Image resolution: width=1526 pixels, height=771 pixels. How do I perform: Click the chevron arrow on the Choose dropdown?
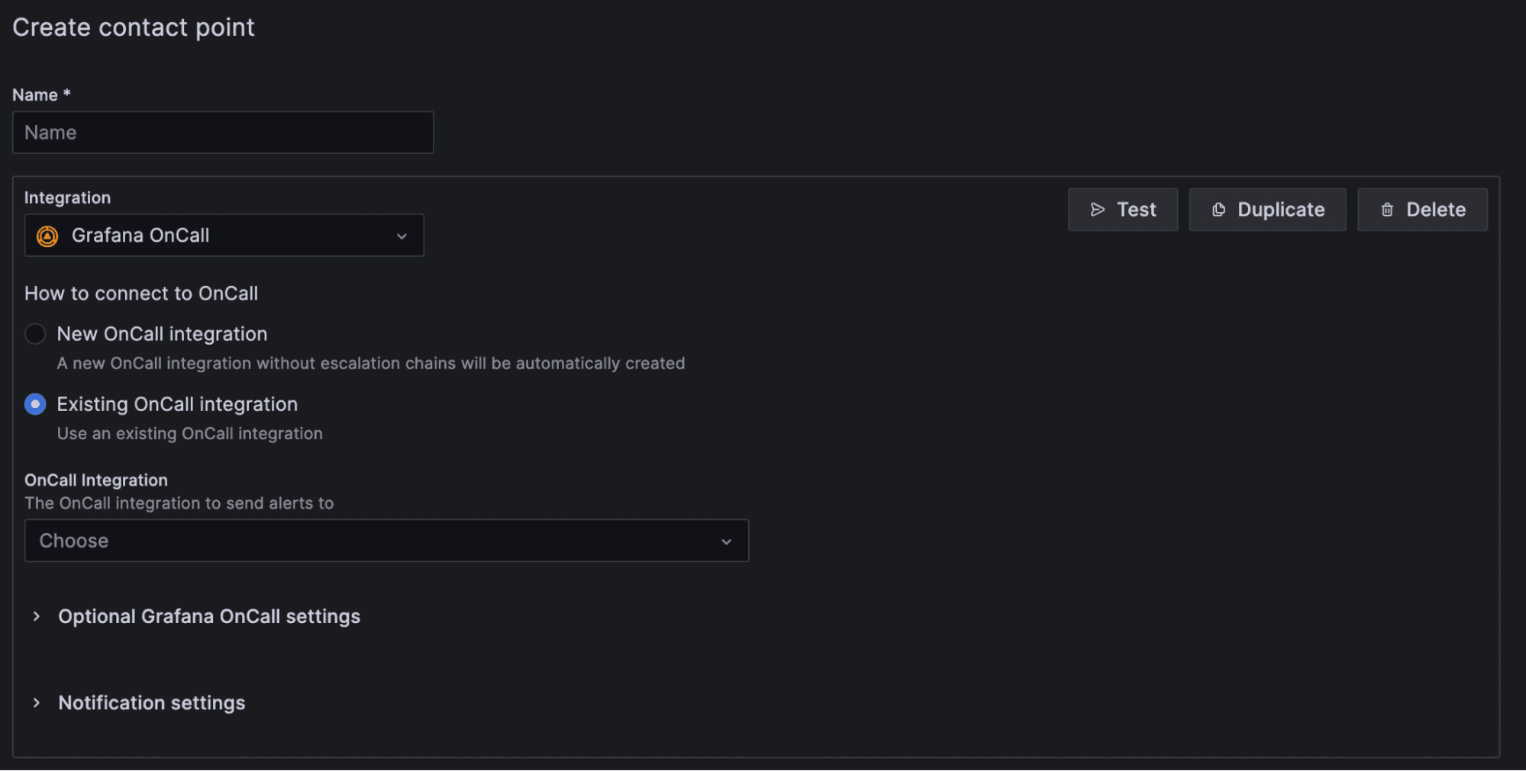point(725,541)
